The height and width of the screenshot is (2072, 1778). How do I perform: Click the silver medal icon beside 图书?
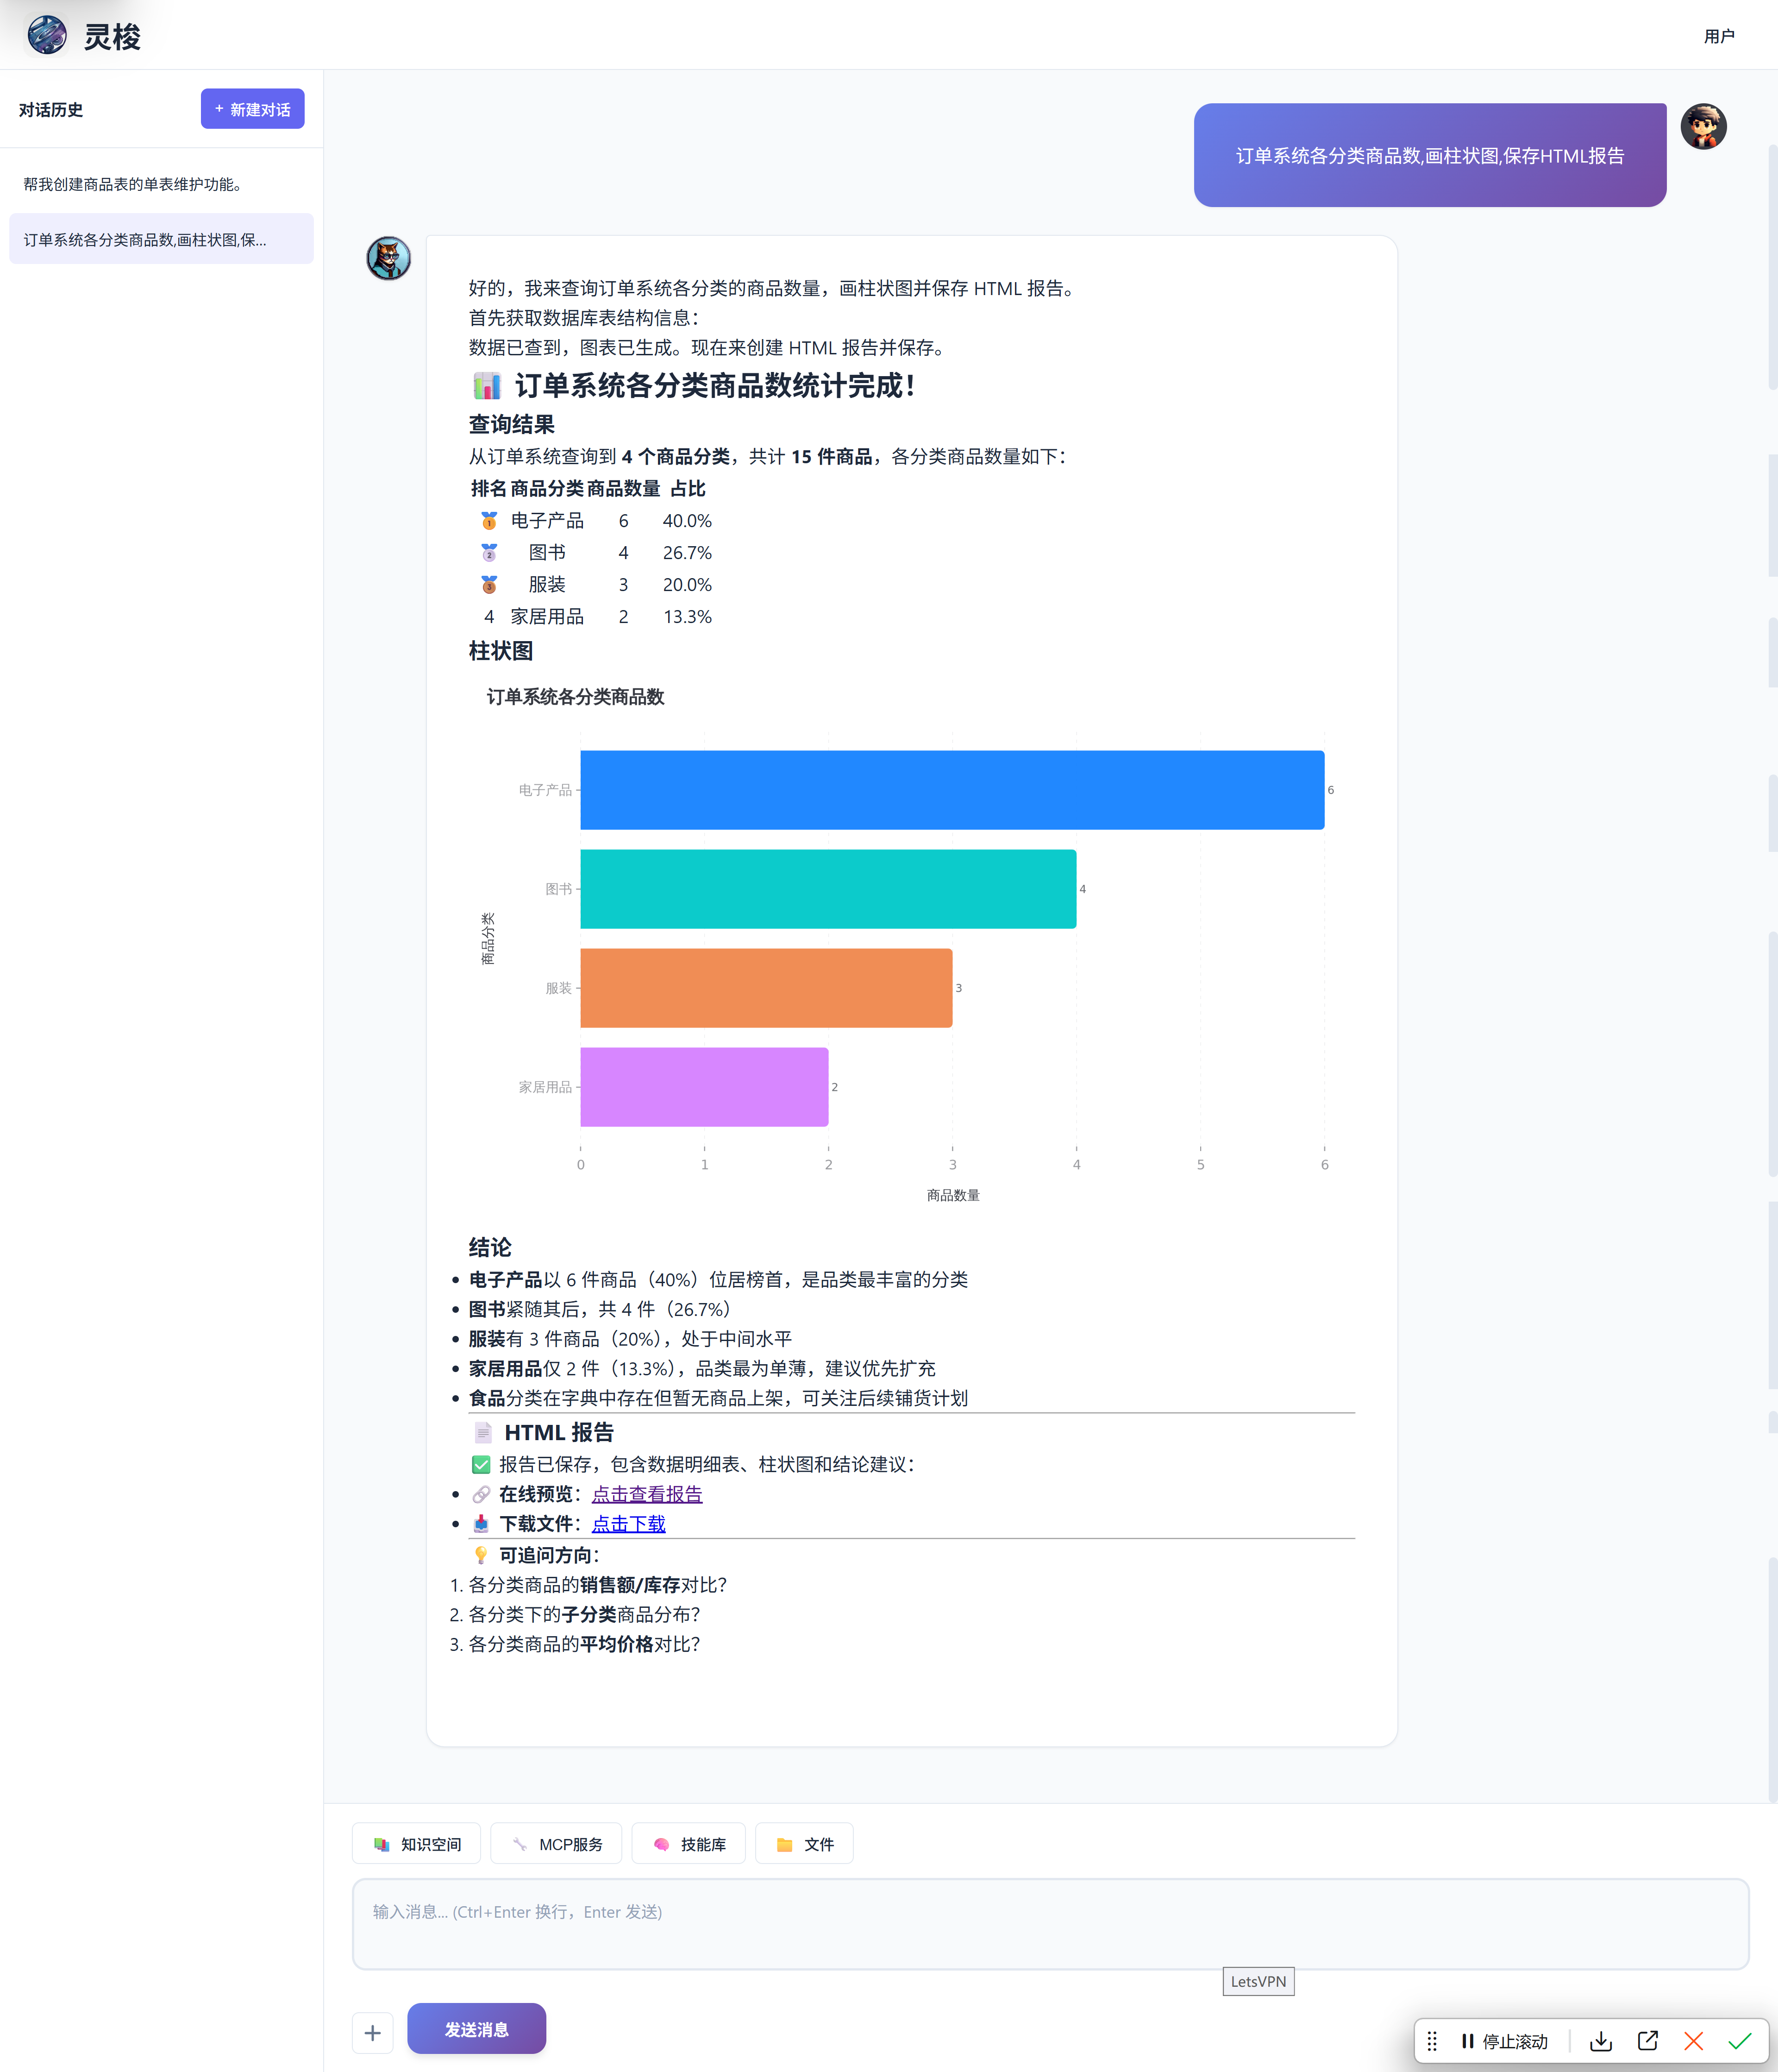(489, 553)
